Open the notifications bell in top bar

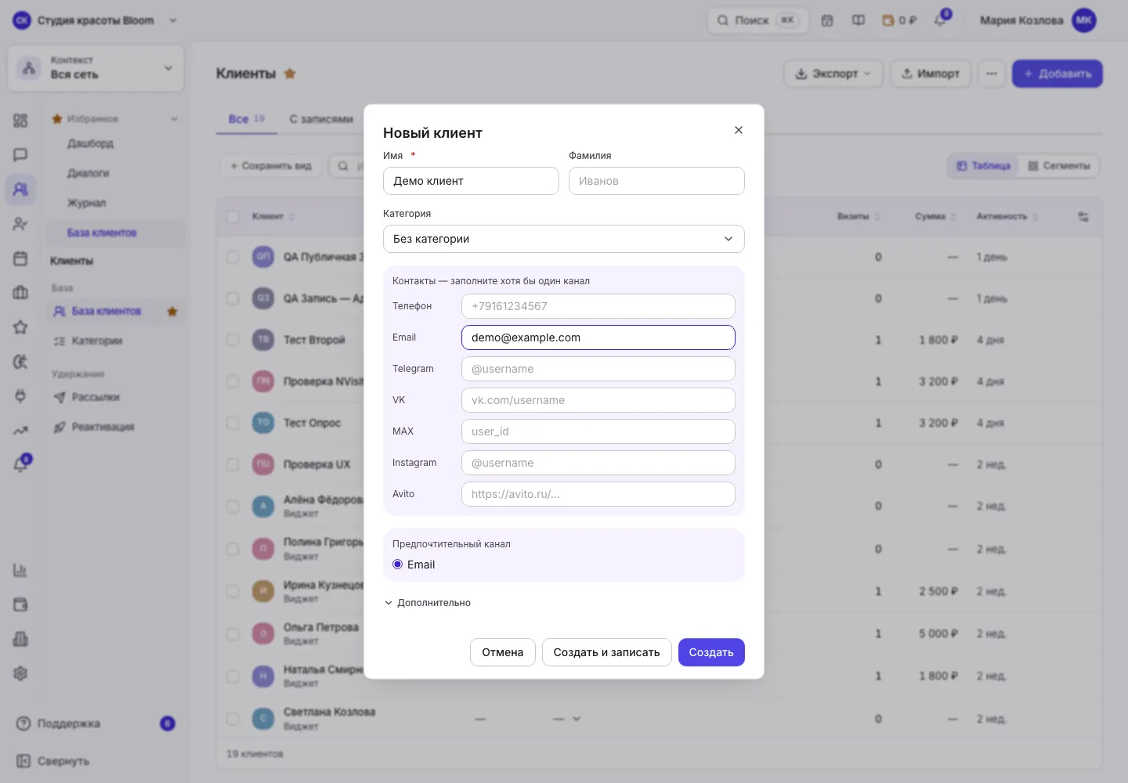point(941,19)
